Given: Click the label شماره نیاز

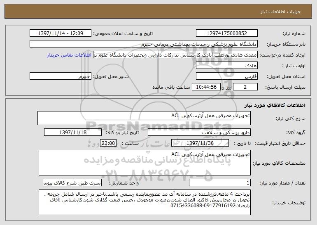Looking at the screenshot, I should click(x=294, y=34).
